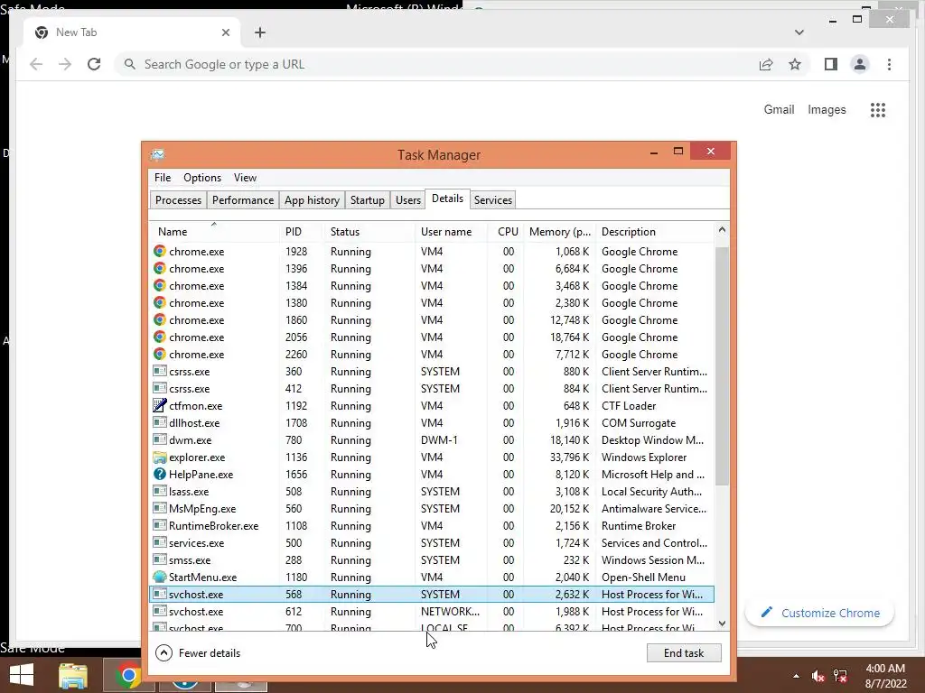Click the End task button
Viewport: 925px width, 693px height.
(x=684, y=653)
